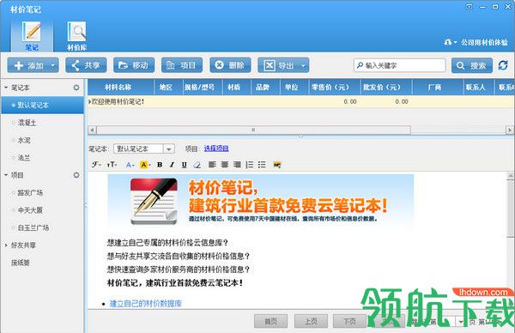The image size is (515, 333).
Task: Select the row 欢迎使用材价笔记!
Action: tap(301, 102)
